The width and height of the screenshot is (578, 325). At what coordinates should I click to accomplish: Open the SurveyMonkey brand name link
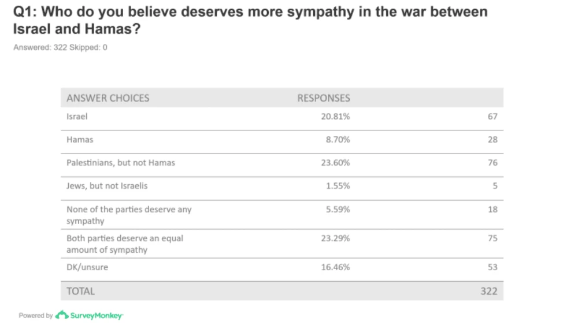point(97,316)
